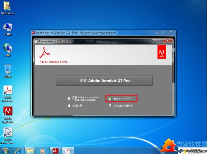The width and height of the screenshot is (207, 154).
Task: Minimize the Adobe Acrobat XI Pro 11.0.3 window
Action: click(x=155, y=40)
